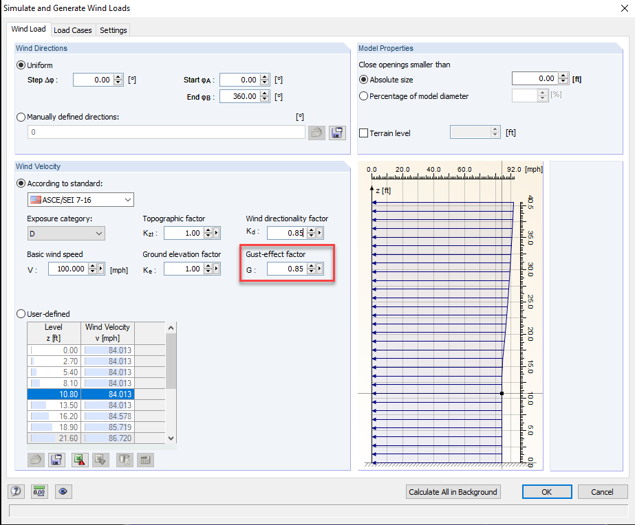The image size is (635, 525).
Task: Open the calculator icon below table
Action: [x=145, y=460]
